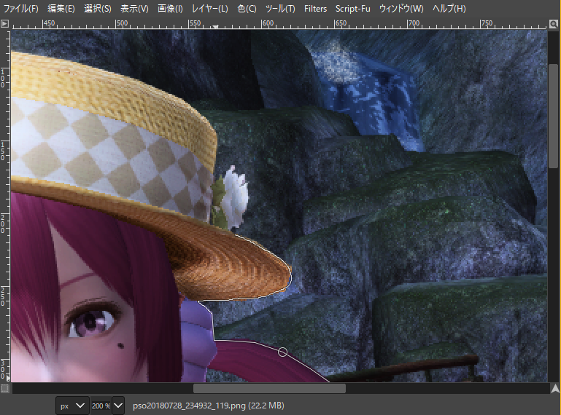Open the 色(C) menu
This screenshot has width=561, height=415.
[x=247, y=9]
